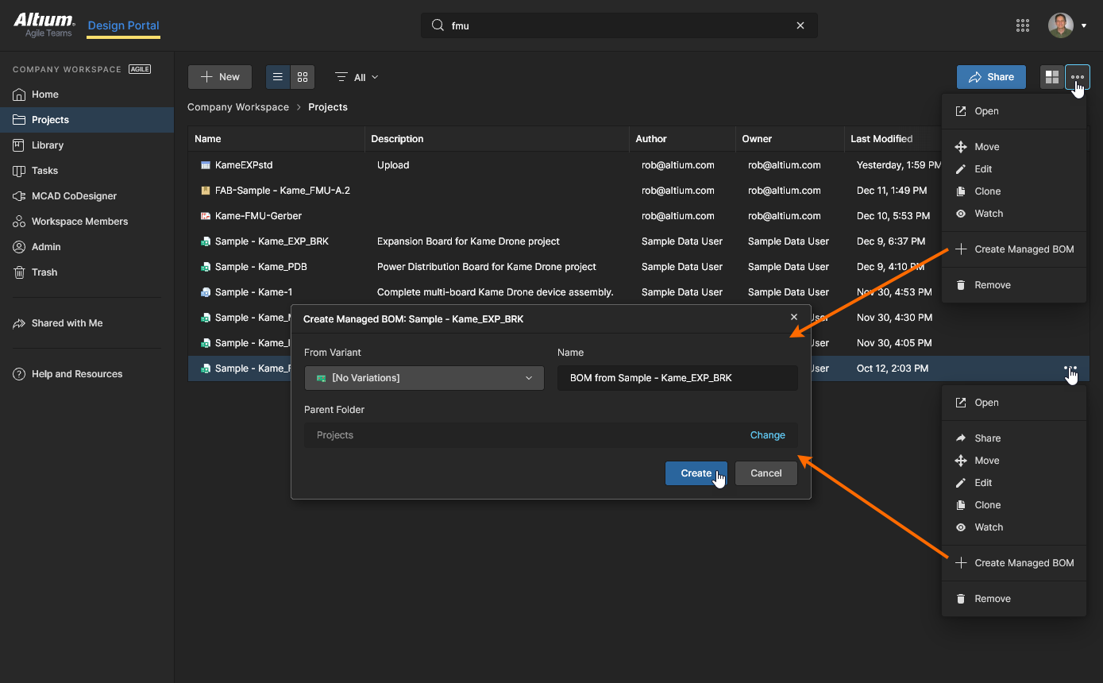Expand the From Variant dropdown

pos(424,378)
